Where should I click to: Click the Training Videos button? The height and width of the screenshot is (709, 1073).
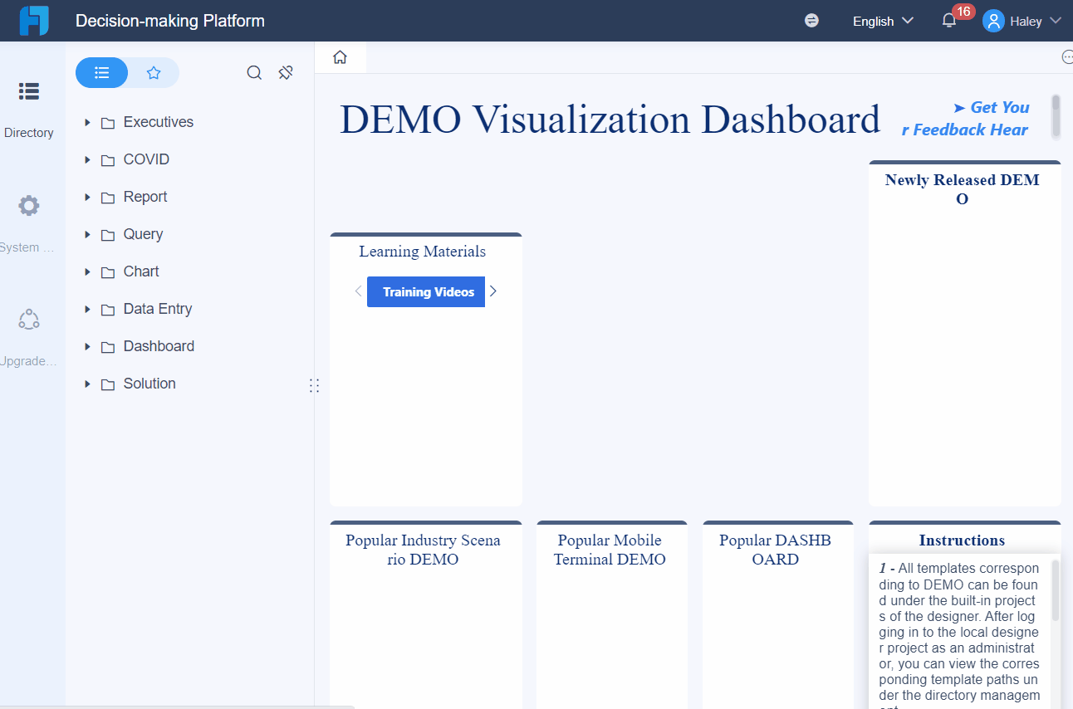tap(426, 291)
